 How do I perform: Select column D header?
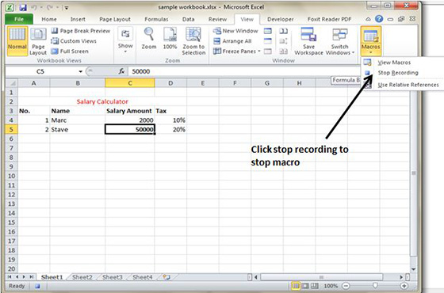(x=170, y=83)
